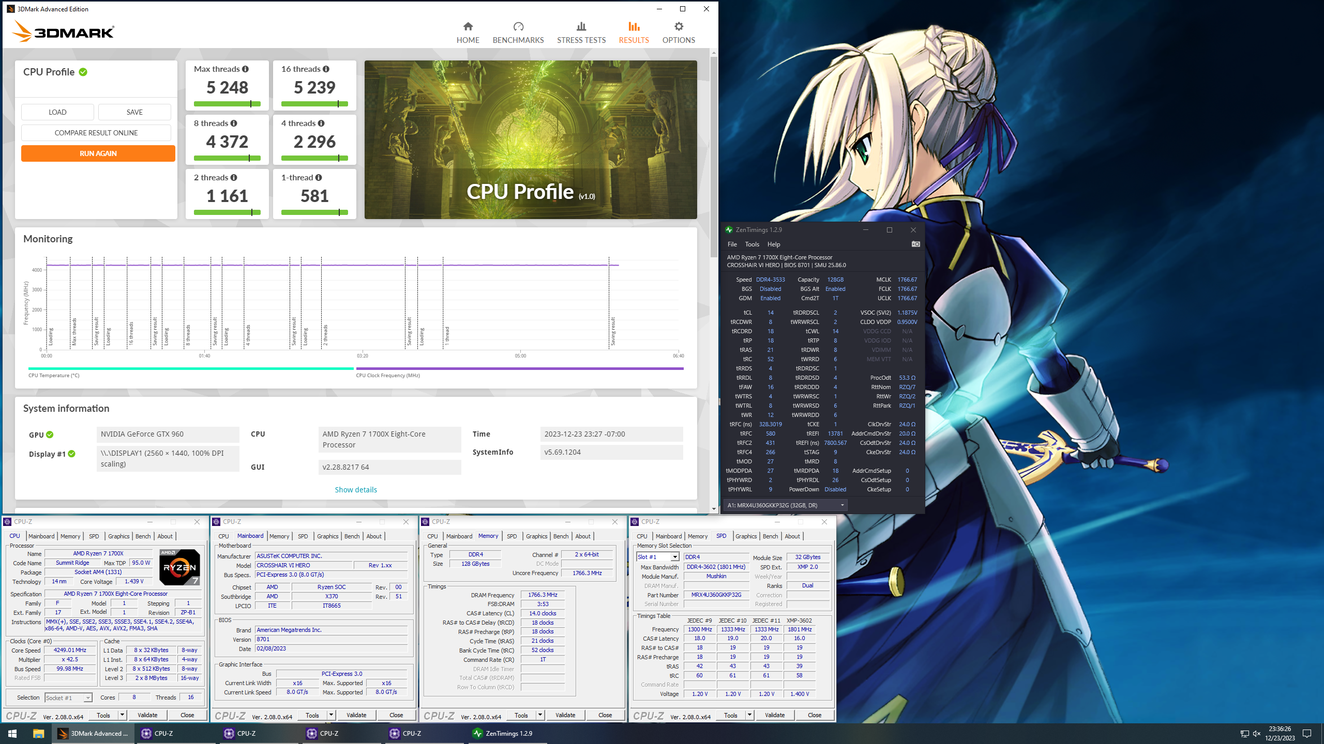
Task: Click the Tools button in first CPU-Z window
Action: click(x=103, y=715)
